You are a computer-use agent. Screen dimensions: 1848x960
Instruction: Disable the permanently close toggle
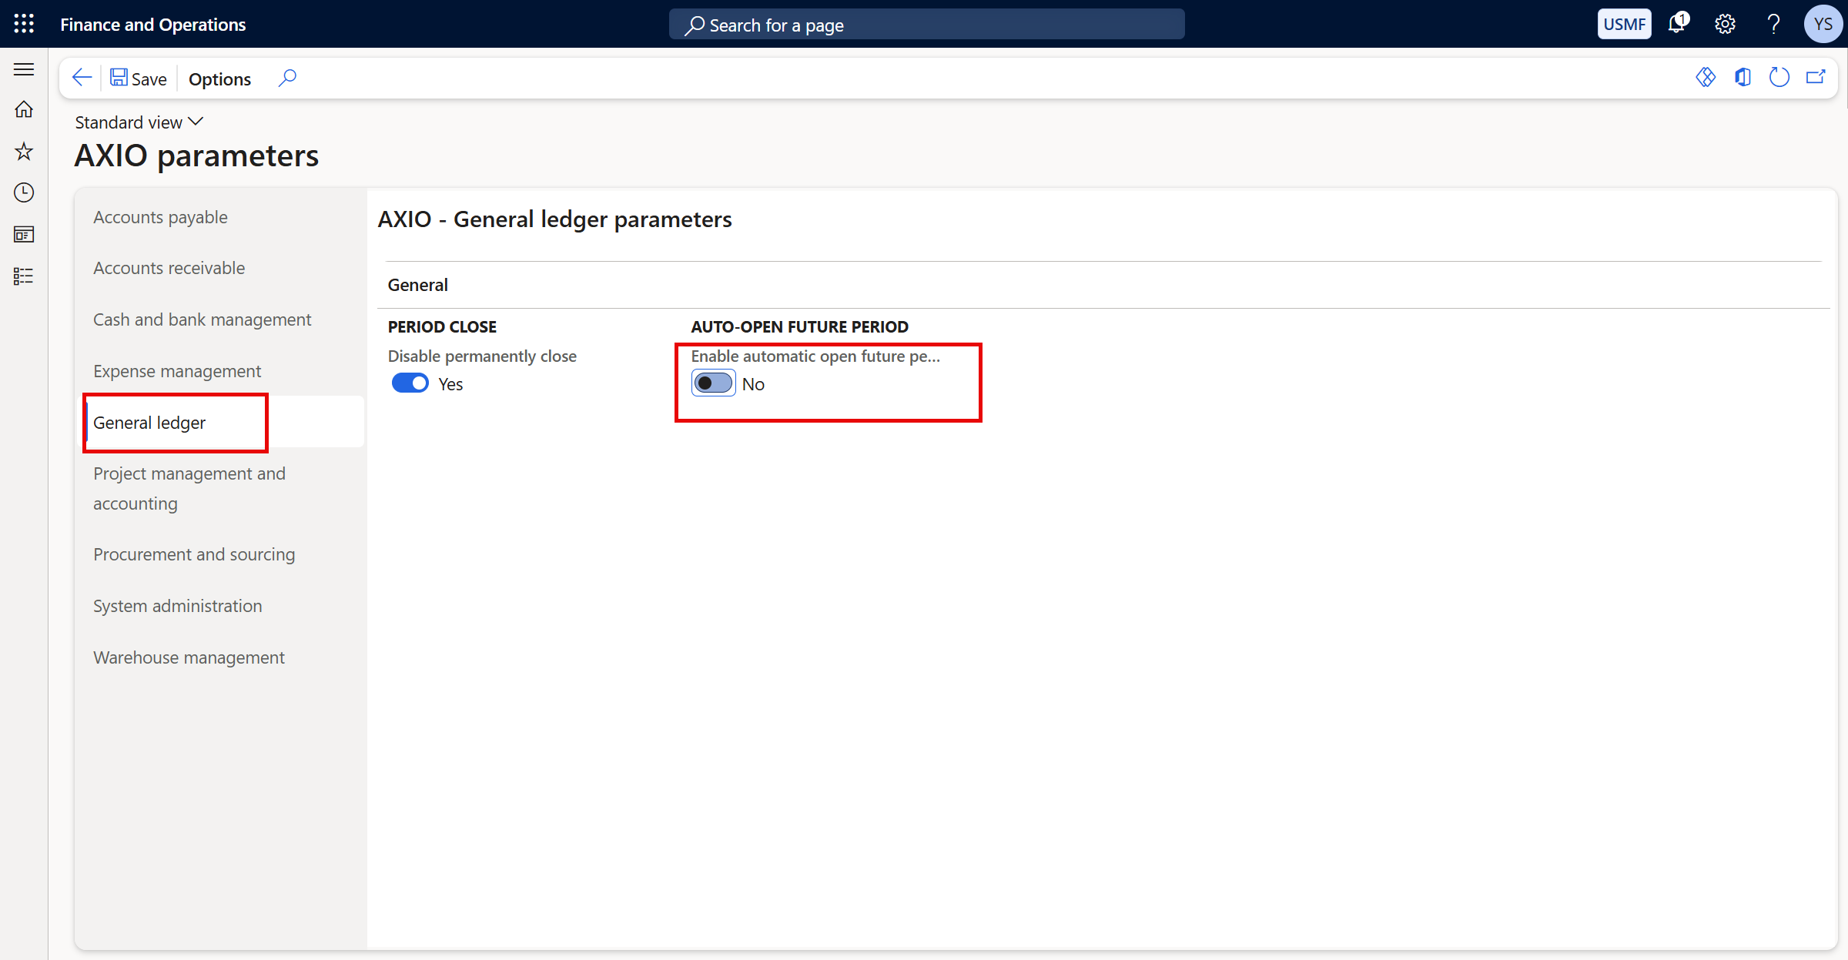tap(410, 383)
